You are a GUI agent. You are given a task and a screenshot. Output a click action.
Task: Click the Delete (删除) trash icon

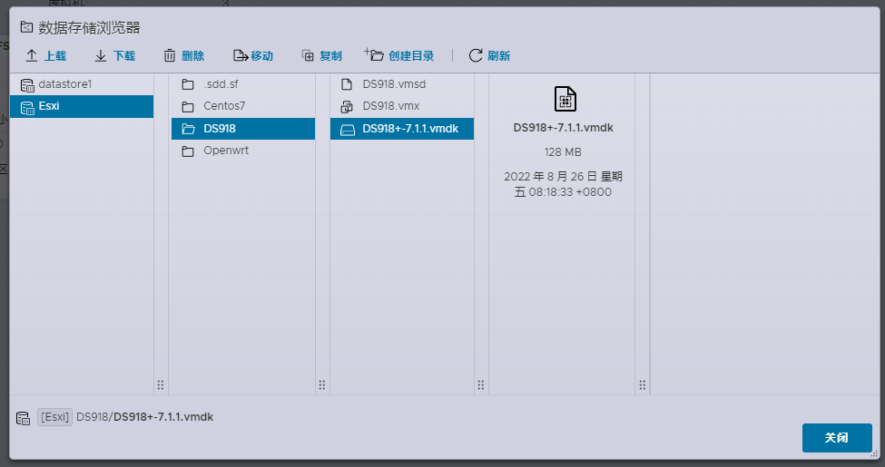170,56
